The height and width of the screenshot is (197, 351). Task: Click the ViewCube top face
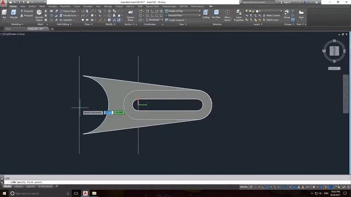334,51
